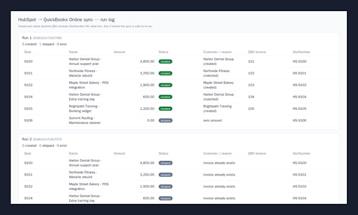Viewport: 358px width, 215px height.
Task: Select deal 9100 in Run 1
Action: coord(28,62)
